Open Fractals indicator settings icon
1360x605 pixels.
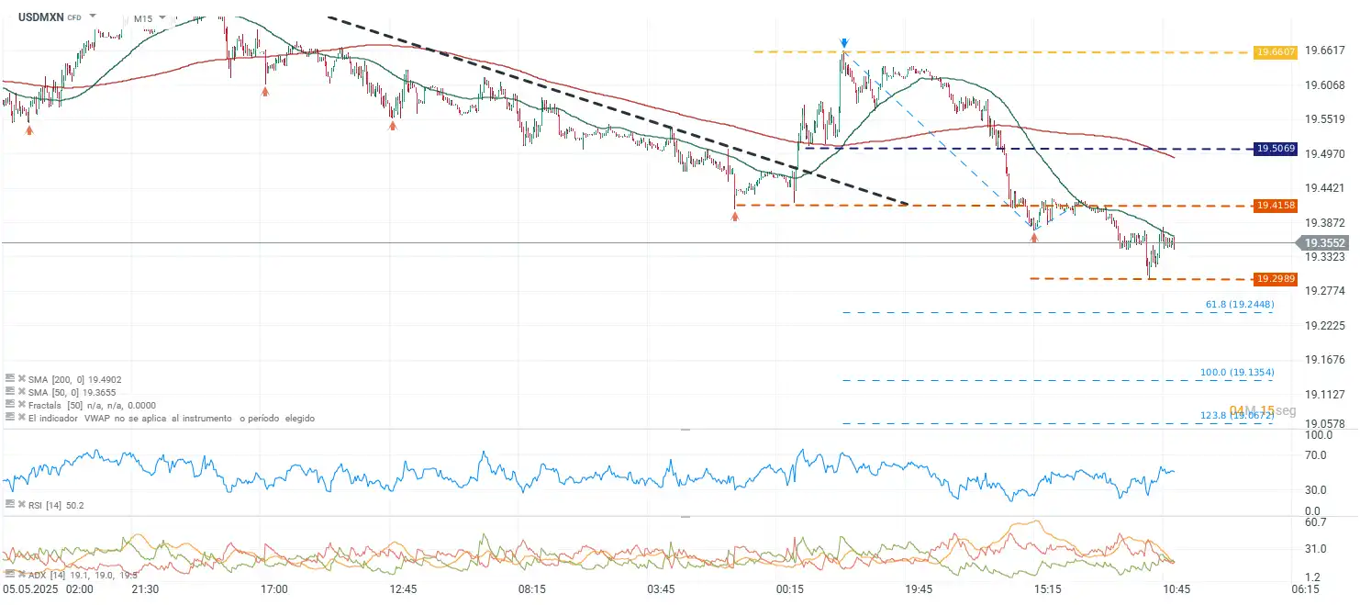pos(9,405)
